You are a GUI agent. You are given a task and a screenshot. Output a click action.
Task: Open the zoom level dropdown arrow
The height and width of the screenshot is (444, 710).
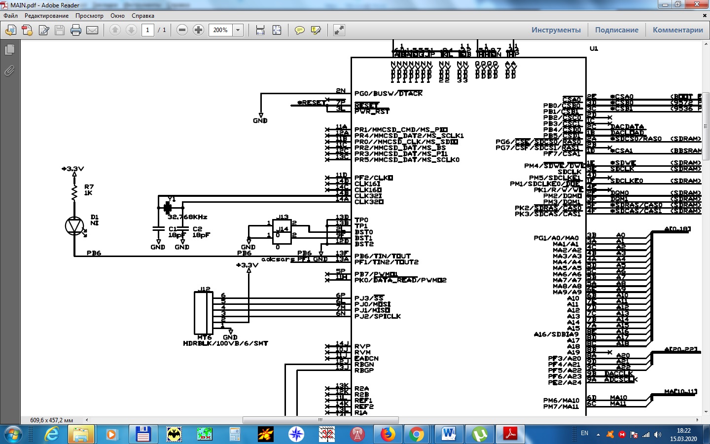(x=238, y=30)
